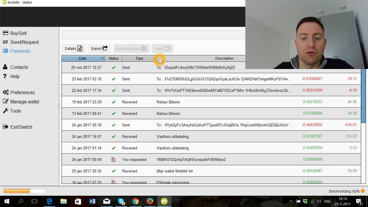The width and height of the screenshot is (368, 207).
Task: Select the 22 feb 2017 17:34 date cell
Action: click(x=87, y=91)
